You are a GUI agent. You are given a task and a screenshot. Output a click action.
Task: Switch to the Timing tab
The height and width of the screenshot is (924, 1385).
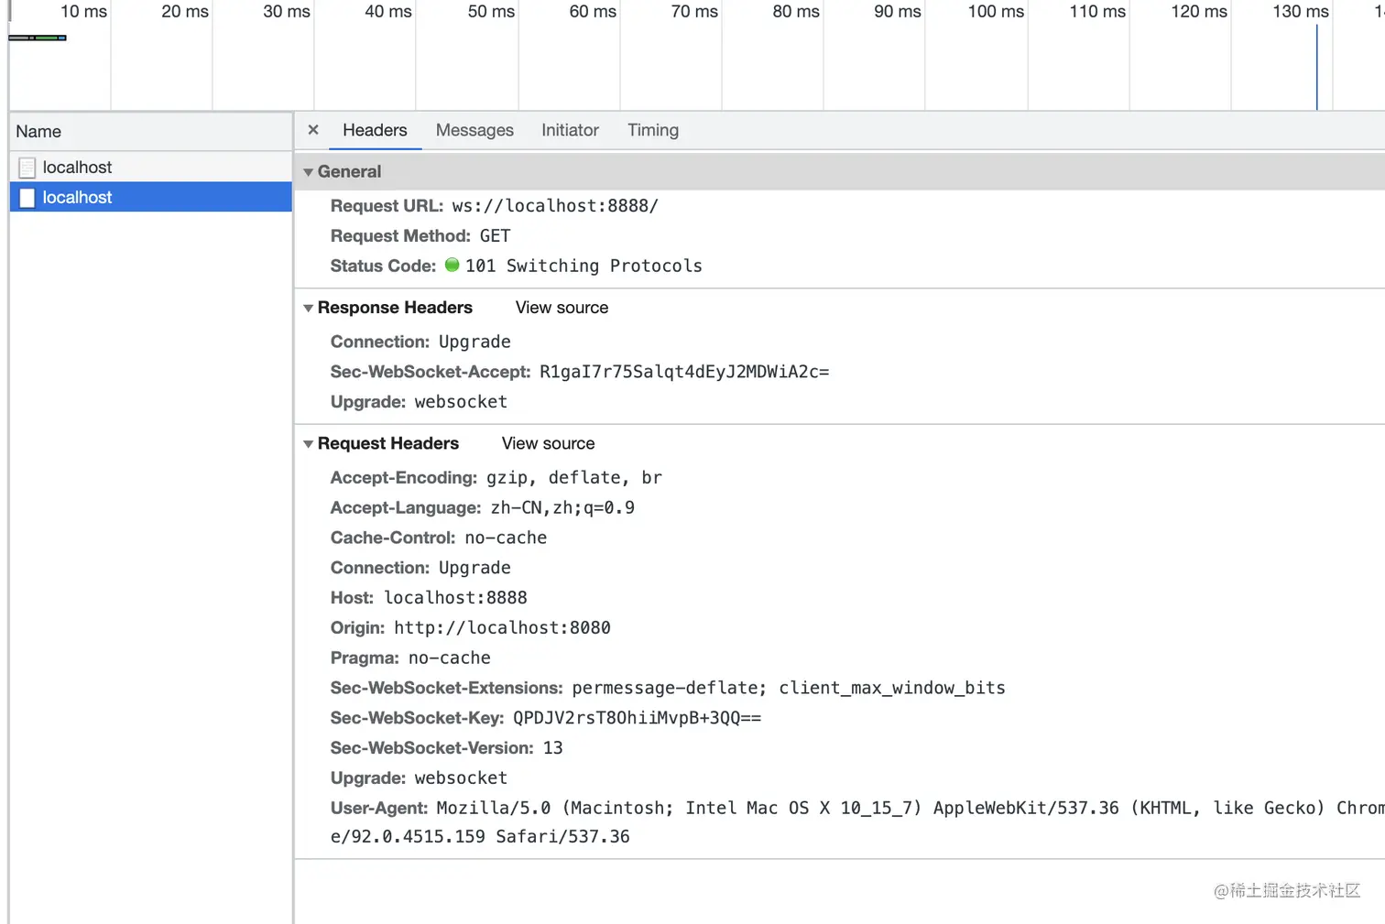click(x=653, y=130)
